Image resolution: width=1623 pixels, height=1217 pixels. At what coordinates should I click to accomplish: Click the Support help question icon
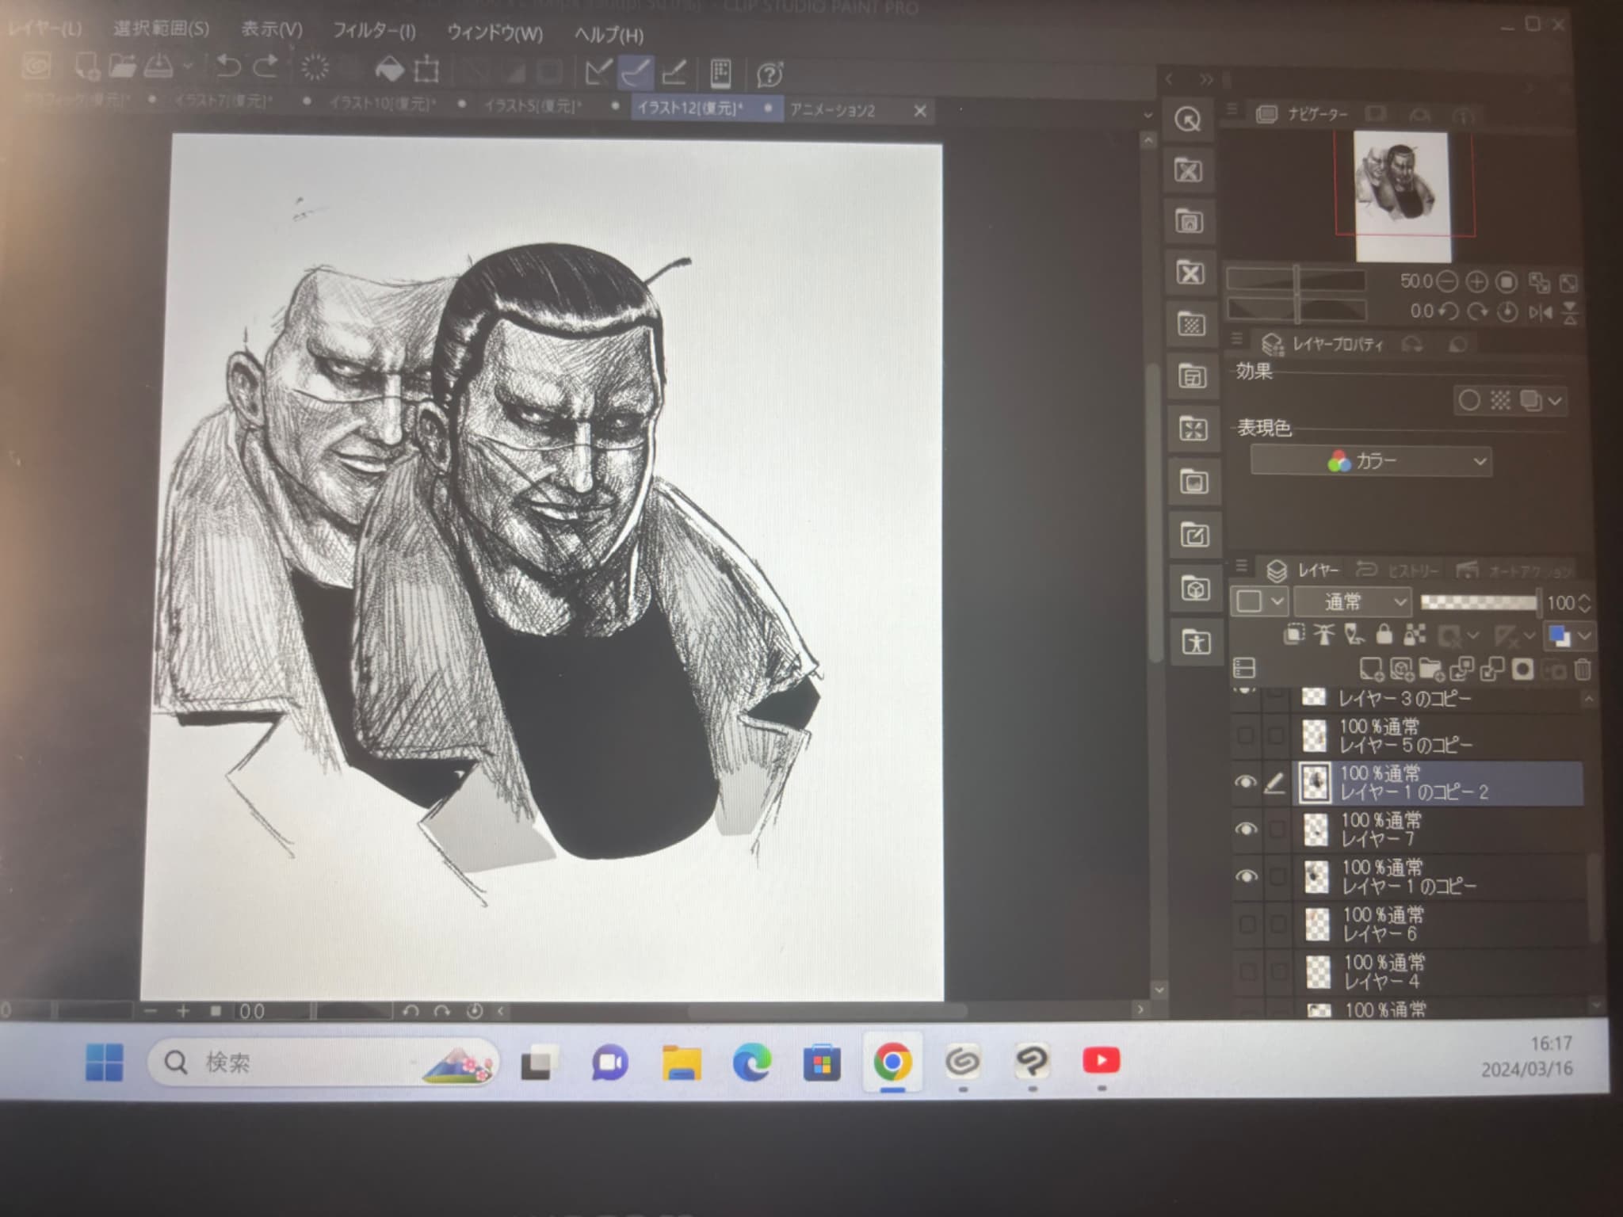pos(769,75)
